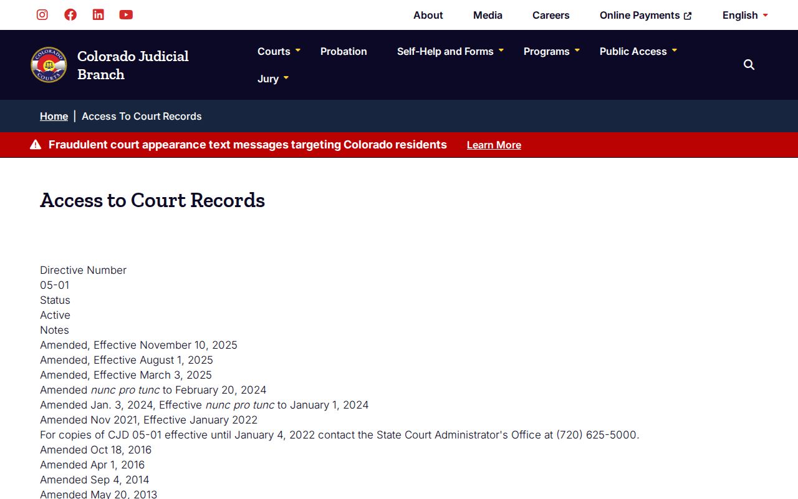The height and width of the screenshot is (499, 798).
Task: Click the fraud alert warning triangle icon
Action: [36, 145]
